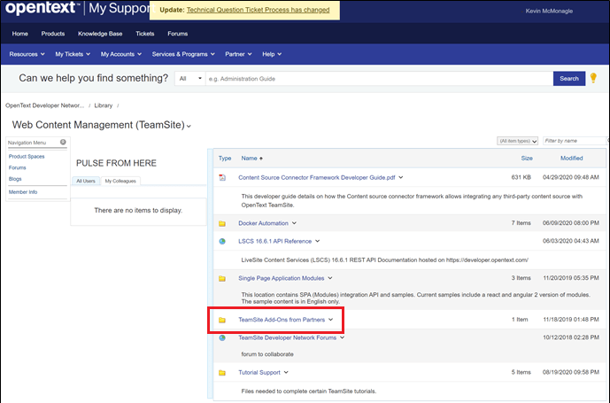Switch to the All Users tab
This screenshot has width=610, height=403.
point(86,181)
